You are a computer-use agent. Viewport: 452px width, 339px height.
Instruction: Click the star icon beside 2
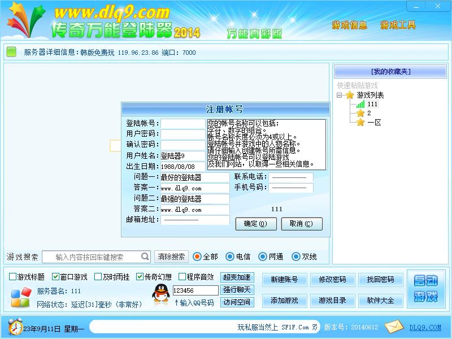360,113
